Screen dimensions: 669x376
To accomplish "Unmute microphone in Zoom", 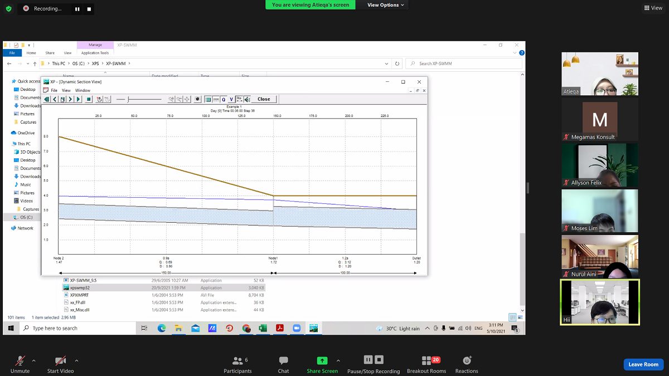I will pyautogui.click(x=20, y=364).
